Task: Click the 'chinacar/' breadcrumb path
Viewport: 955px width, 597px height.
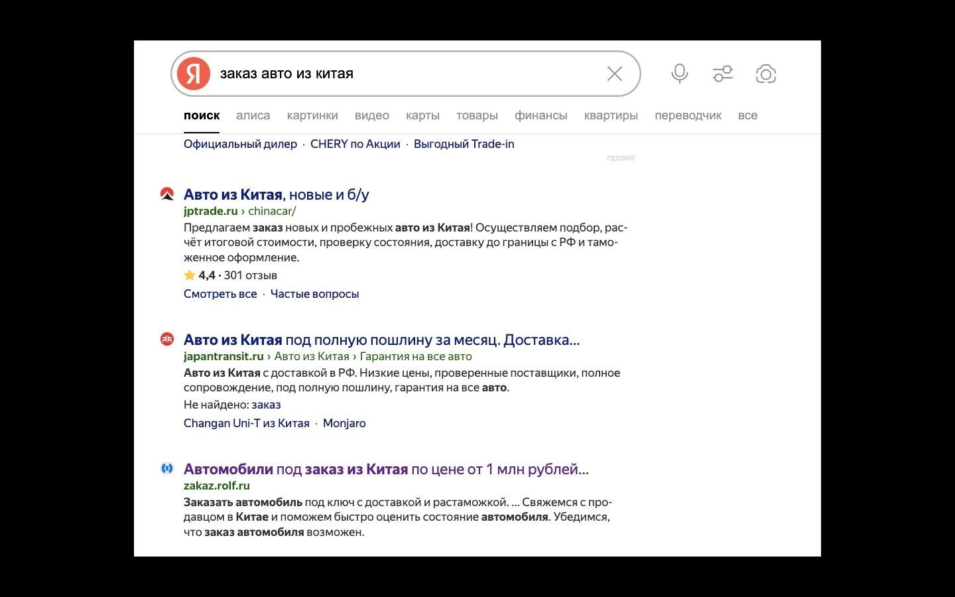Action: 272,211
